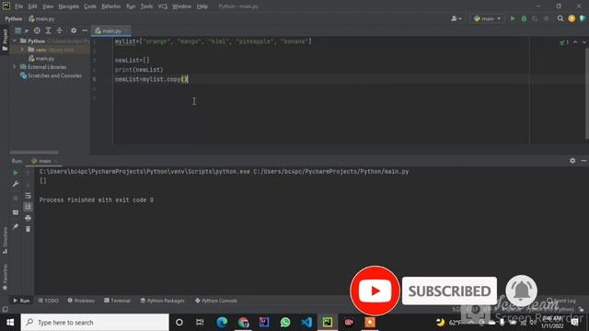Open Microsoft Edge from the taskbar
The image size is (589, 331).
click(222, 323)
